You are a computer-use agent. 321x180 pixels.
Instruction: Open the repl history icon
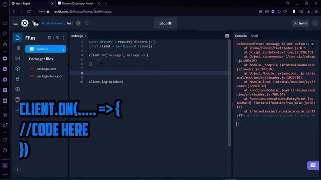tap(87, 23)
